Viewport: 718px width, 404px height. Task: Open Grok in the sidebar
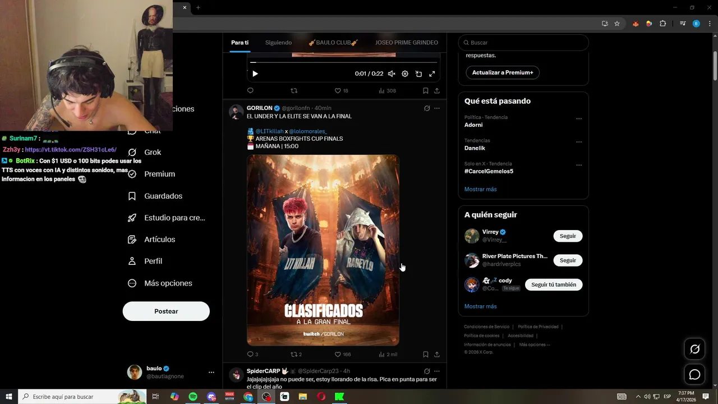tap(145, 152)
